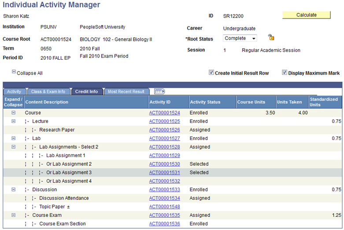Image resolution: width=344 pixels, height=230 pixels.
Task: Click the Regular Academic Session text
Action: pos(271,50)
